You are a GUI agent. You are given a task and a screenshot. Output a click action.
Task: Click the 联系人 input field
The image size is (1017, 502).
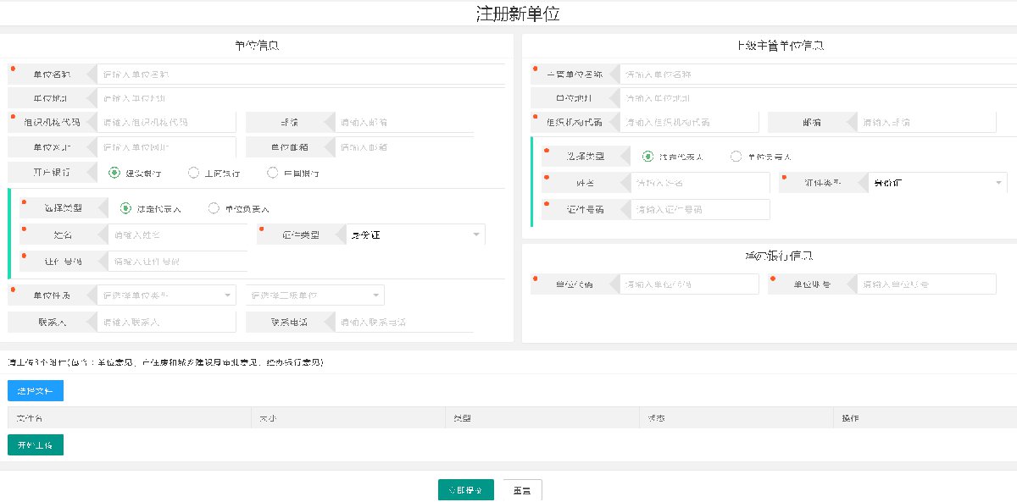pyautogui.click(x=166, y=323)
